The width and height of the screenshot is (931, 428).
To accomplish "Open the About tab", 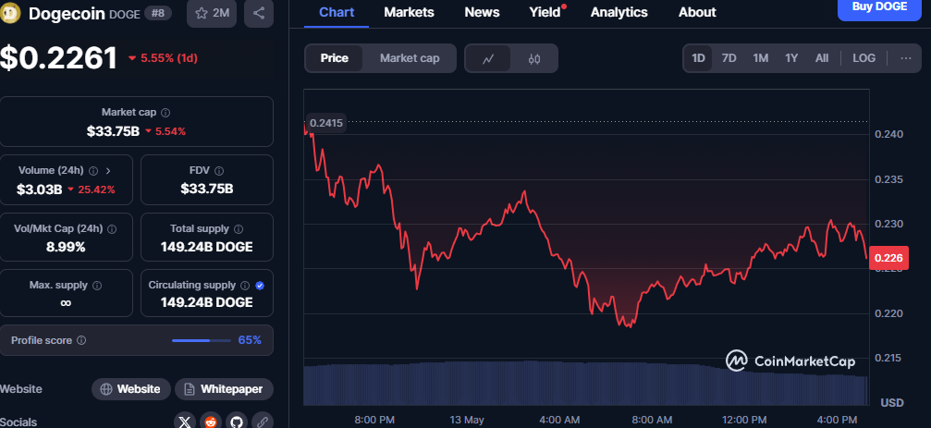I will (x=697, y=12).
